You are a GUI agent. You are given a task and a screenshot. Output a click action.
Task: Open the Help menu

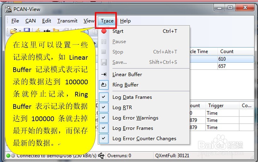tap(125, 21)
